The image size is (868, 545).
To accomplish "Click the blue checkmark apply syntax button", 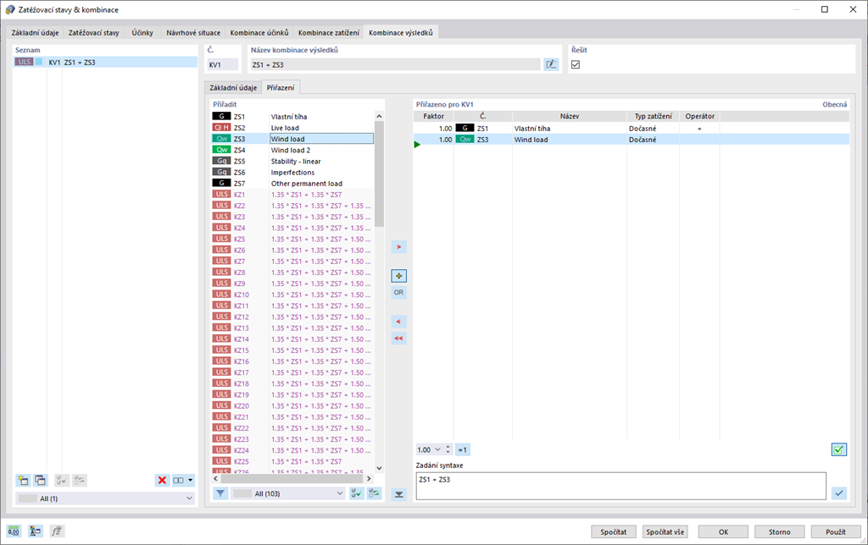I will click(839, 493).
